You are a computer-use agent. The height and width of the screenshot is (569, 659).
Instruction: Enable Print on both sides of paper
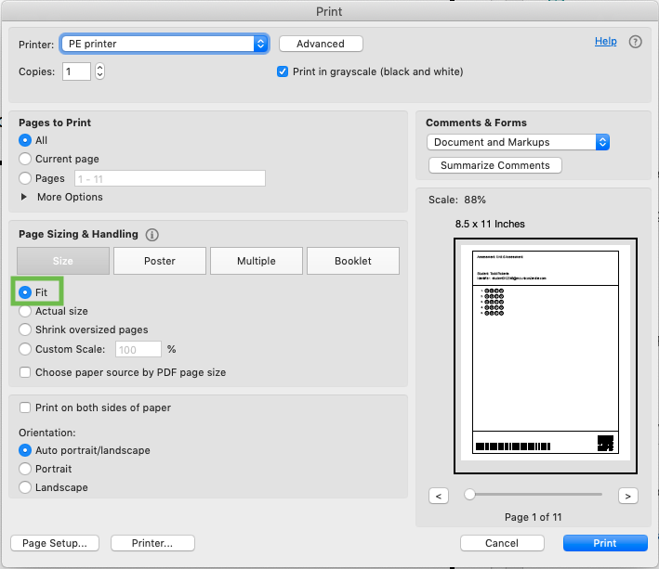[x=25, y=407]
